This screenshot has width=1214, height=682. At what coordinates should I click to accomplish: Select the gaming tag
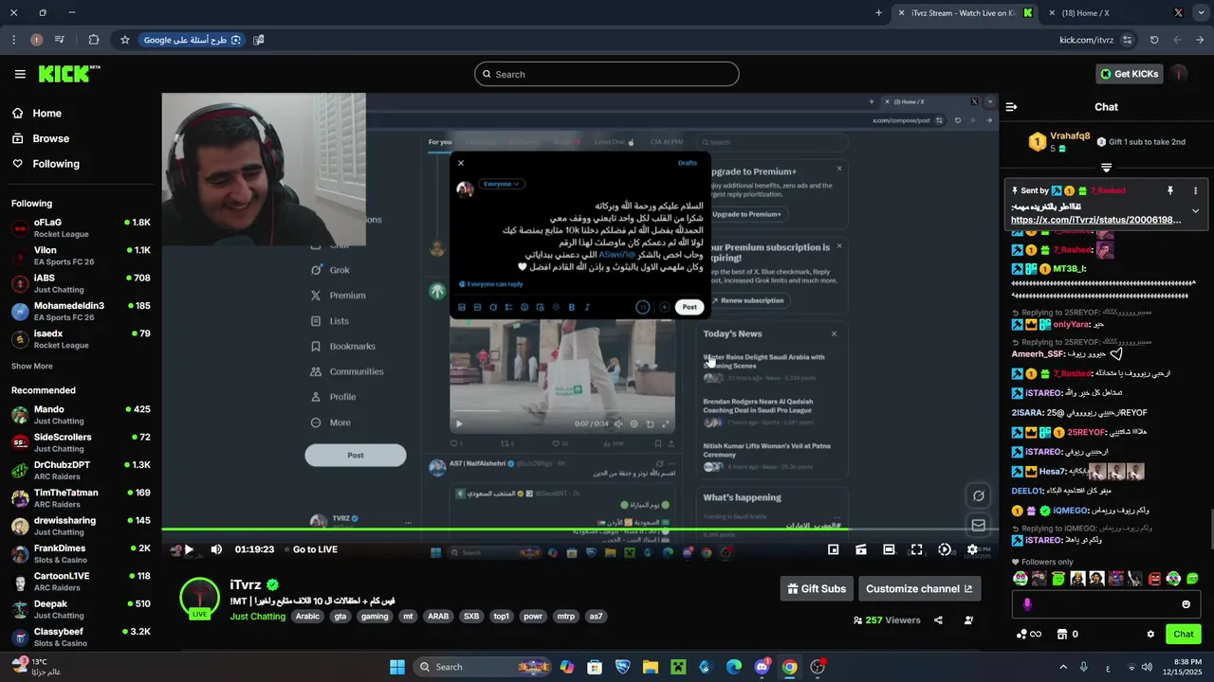375,616
